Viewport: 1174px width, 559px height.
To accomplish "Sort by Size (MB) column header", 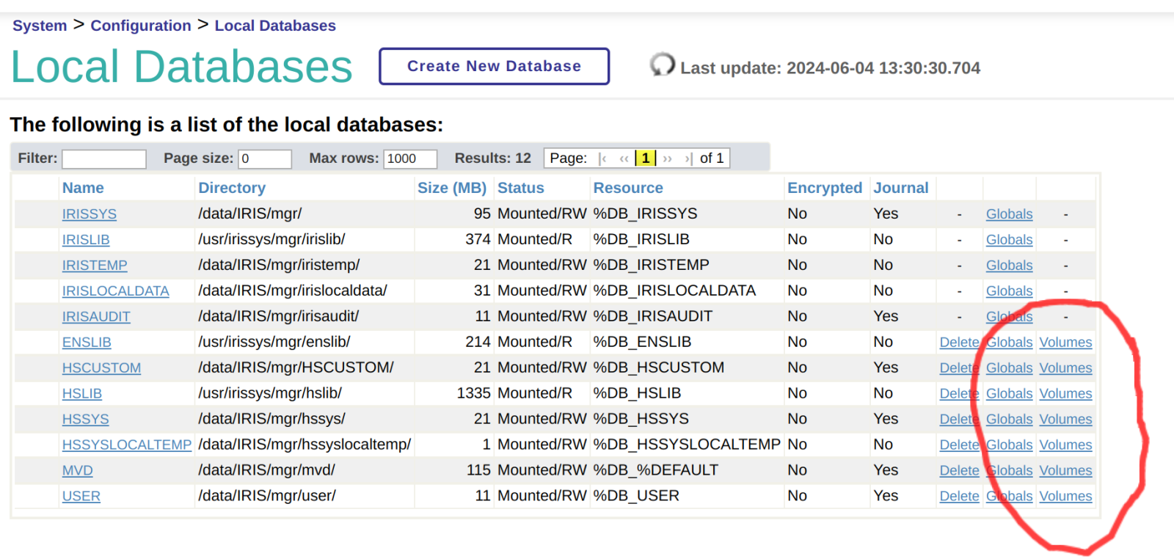I will pyautogui.click(x=451, y=188).
